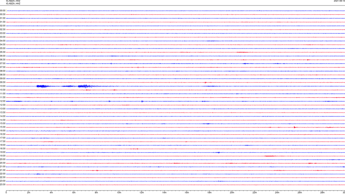Image resolution: width=345 pixels, height=194 pixels.
Task: Click the 01:00 trace time label
Action: click(3, 18)
